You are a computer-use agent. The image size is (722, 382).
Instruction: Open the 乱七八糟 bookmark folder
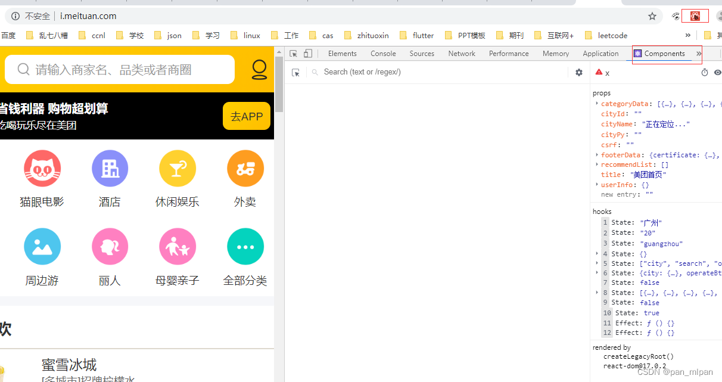(46, 36)
